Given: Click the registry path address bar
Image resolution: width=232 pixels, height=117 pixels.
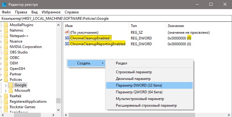Looking at the screenshot, I should (x=116, y=19).
